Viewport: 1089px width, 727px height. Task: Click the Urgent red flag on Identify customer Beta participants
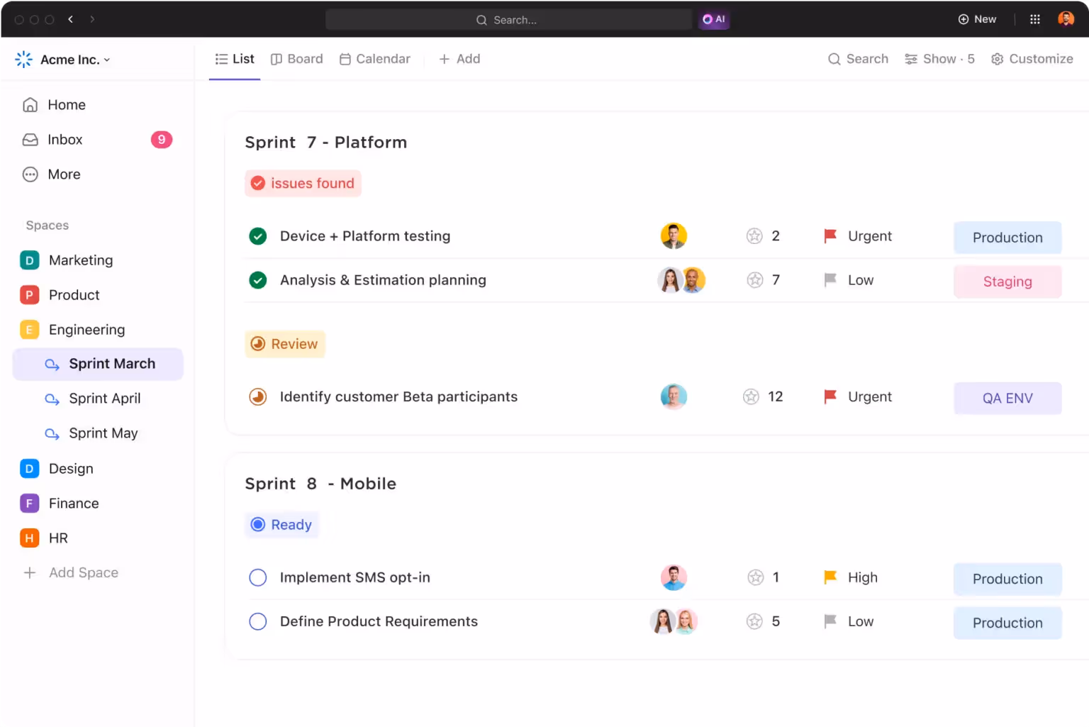(x=829, y=396)
